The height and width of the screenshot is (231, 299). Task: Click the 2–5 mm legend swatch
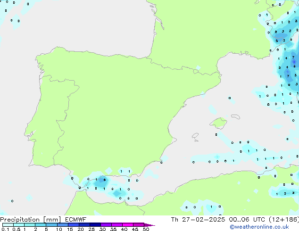(x=41, y=225)
